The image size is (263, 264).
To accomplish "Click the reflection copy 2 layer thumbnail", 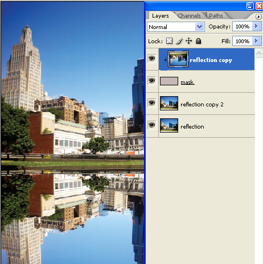I will coord(169,104).
